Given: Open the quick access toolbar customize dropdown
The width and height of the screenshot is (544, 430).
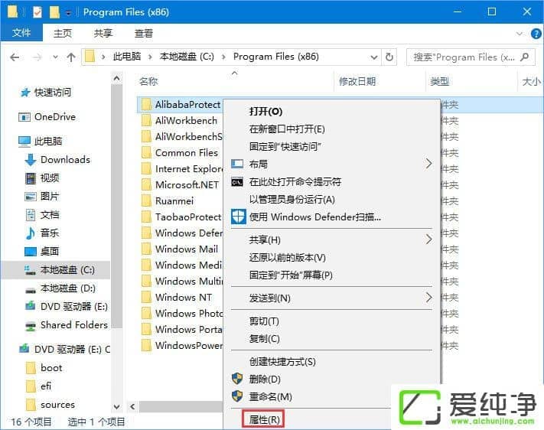Looking at the screenshot, I should coord(68,13).
